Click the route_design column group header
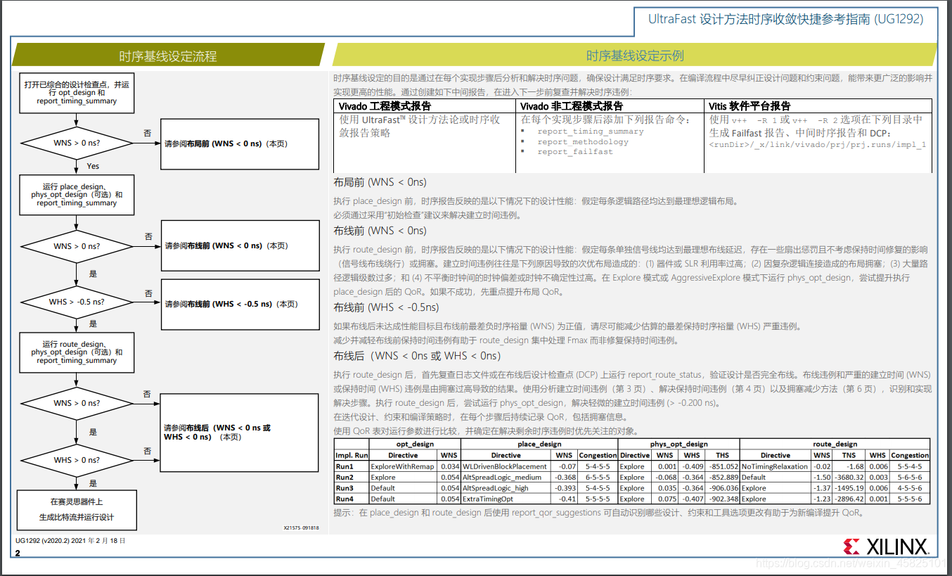The height and width of the screenshot is (576, 952). coord(835,444)
